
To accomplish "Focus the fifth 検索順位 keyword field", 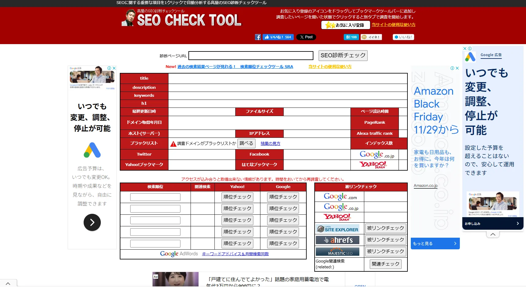I will point(155,244).
